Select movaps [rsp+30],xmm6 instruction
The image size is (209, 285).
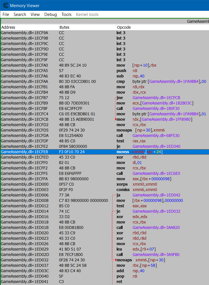click(x=141, y=130)
